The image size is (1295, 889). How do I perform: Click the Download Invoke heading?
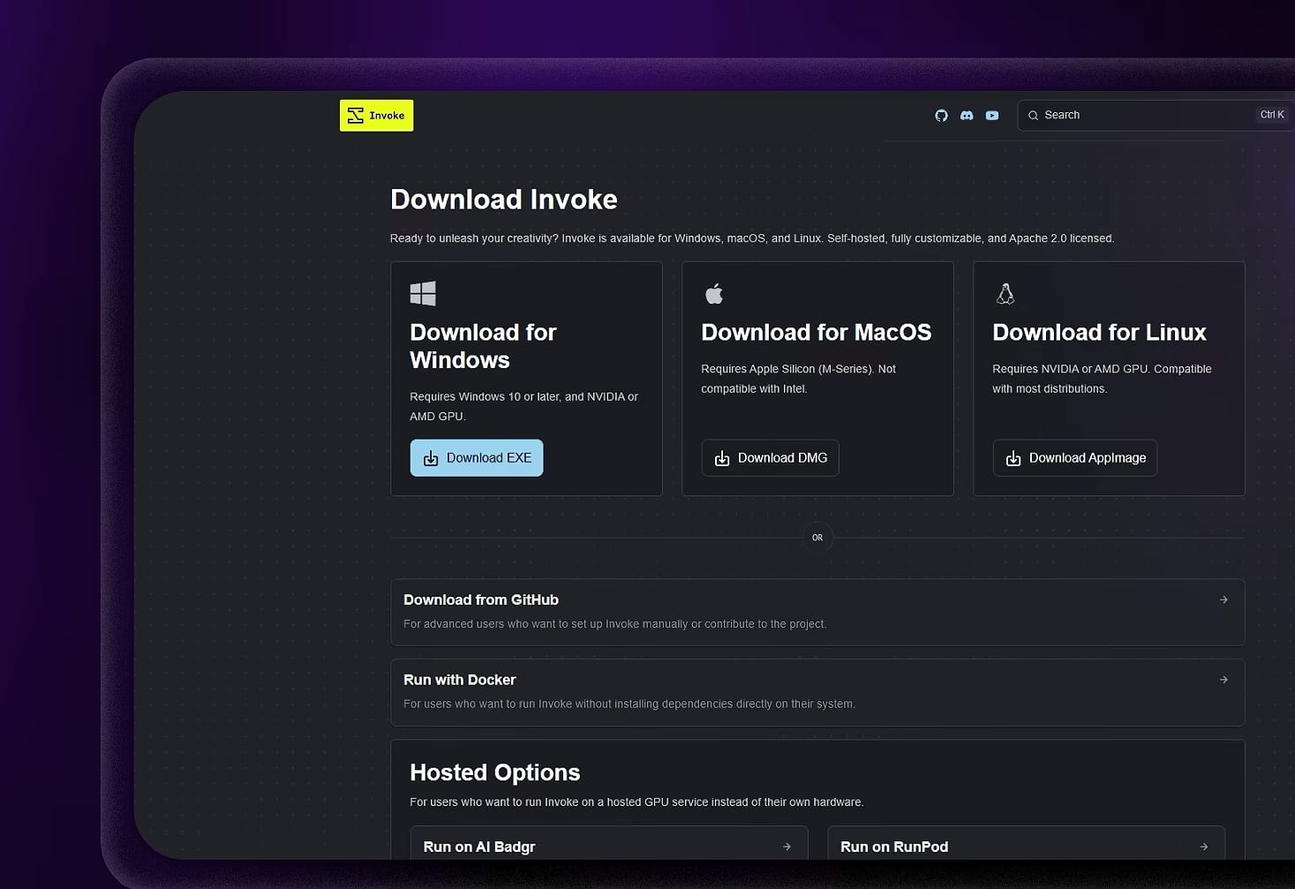coord(504,200)
